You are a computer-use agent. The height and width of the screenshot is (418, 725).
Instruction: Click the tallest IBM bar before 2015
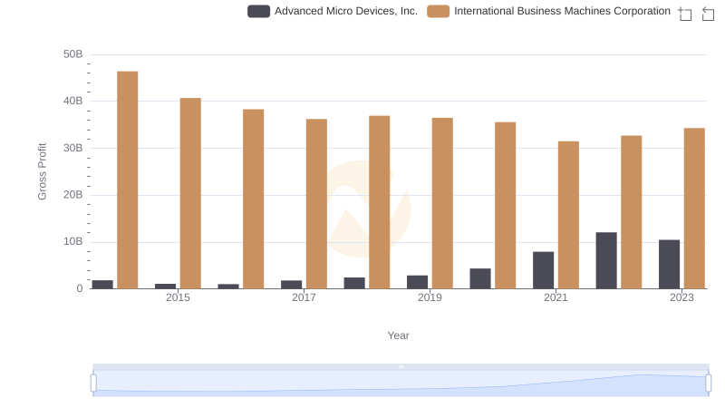[x=128, y=180]
